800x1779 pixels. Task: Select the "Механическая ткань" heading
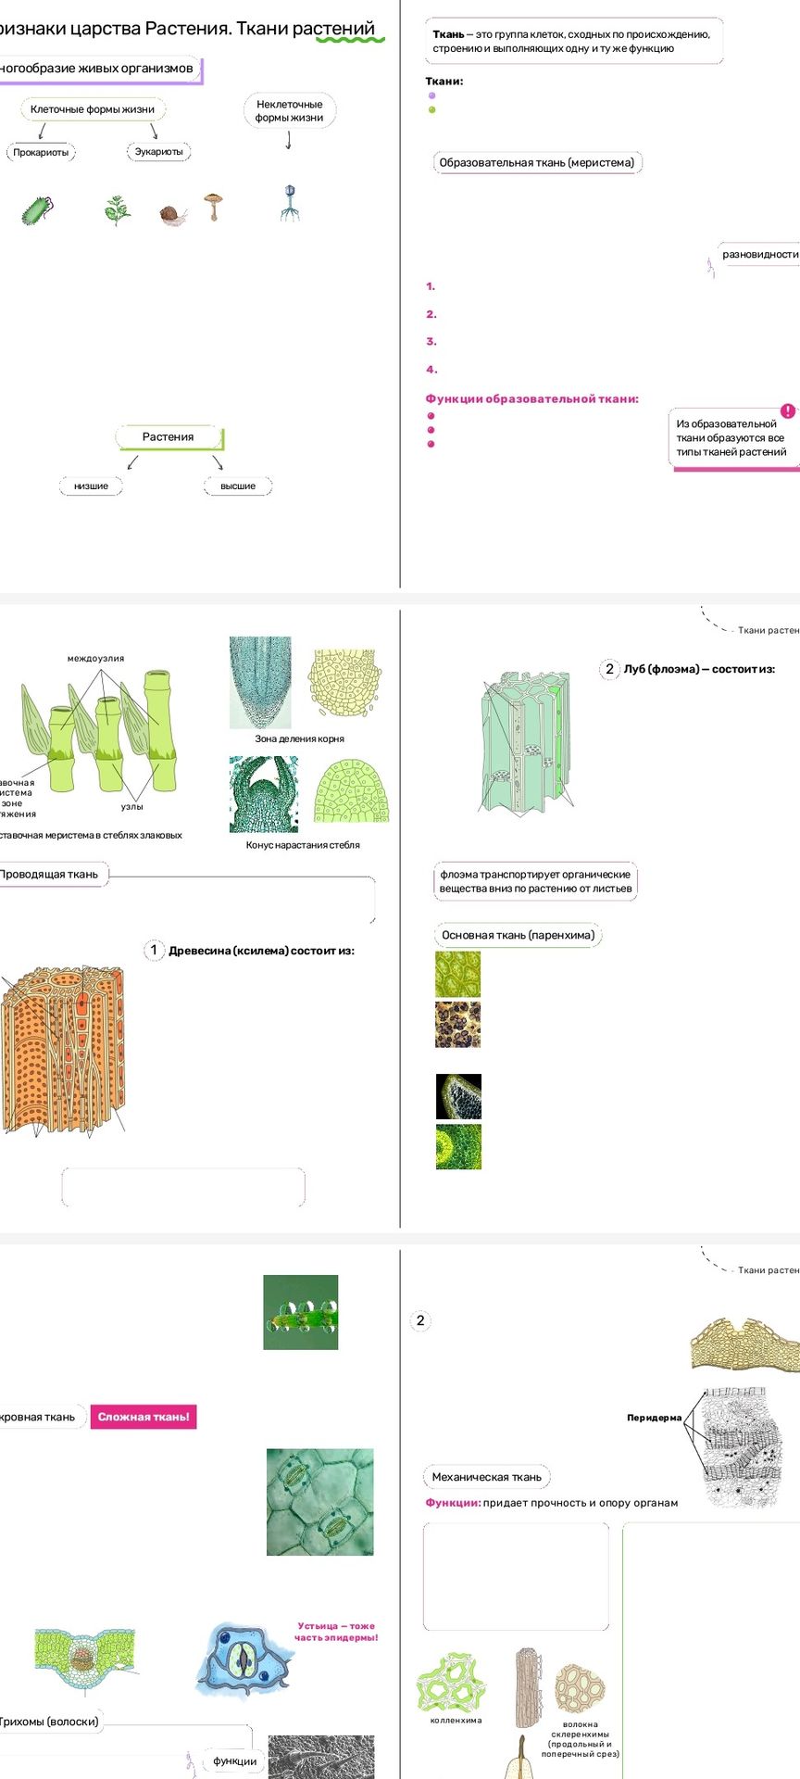point(487,1477)
